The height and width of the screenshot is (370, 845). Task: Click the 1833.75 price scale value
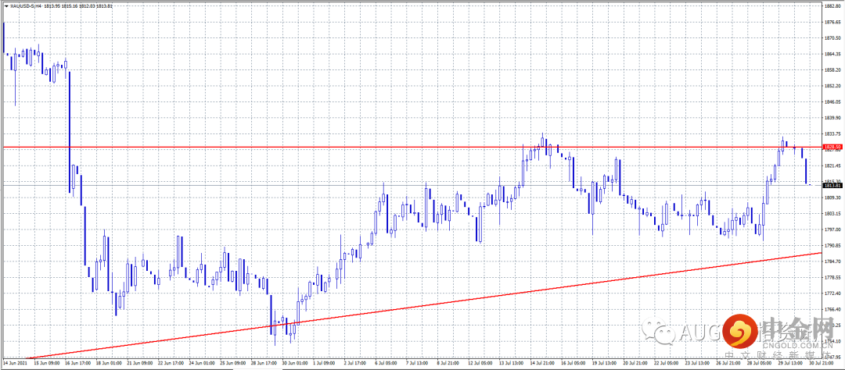pyautogui.click(x=833, y=134)
